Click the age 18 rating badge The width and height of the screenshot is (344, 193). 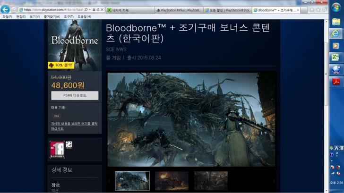(x=57, y=149)
